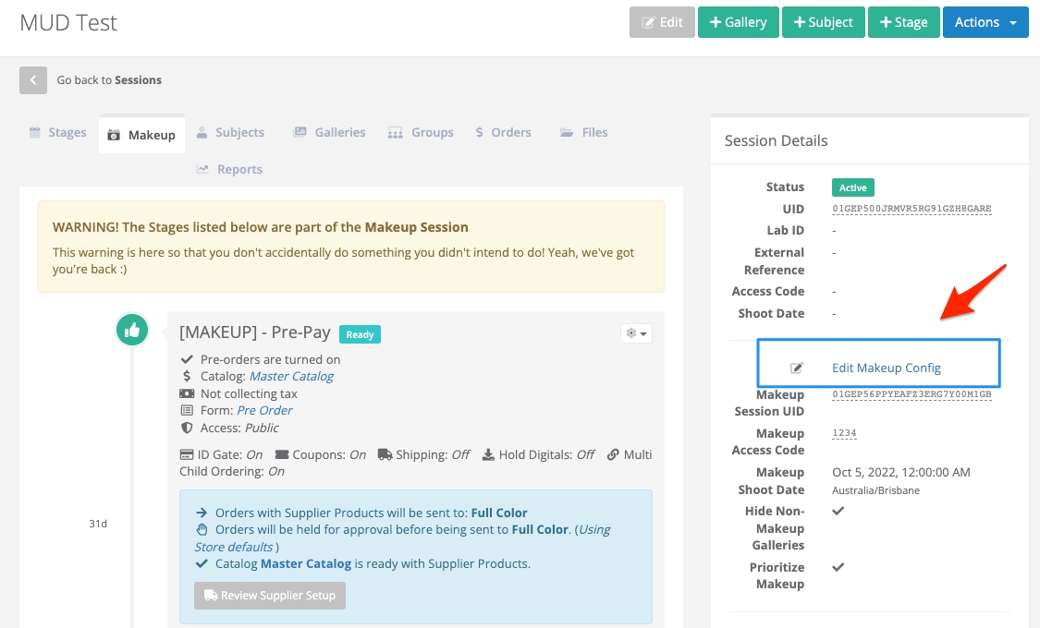The image size is (1040, 628).
Task: Open the stage gear settings dropdown
Action: pos(636,333)
